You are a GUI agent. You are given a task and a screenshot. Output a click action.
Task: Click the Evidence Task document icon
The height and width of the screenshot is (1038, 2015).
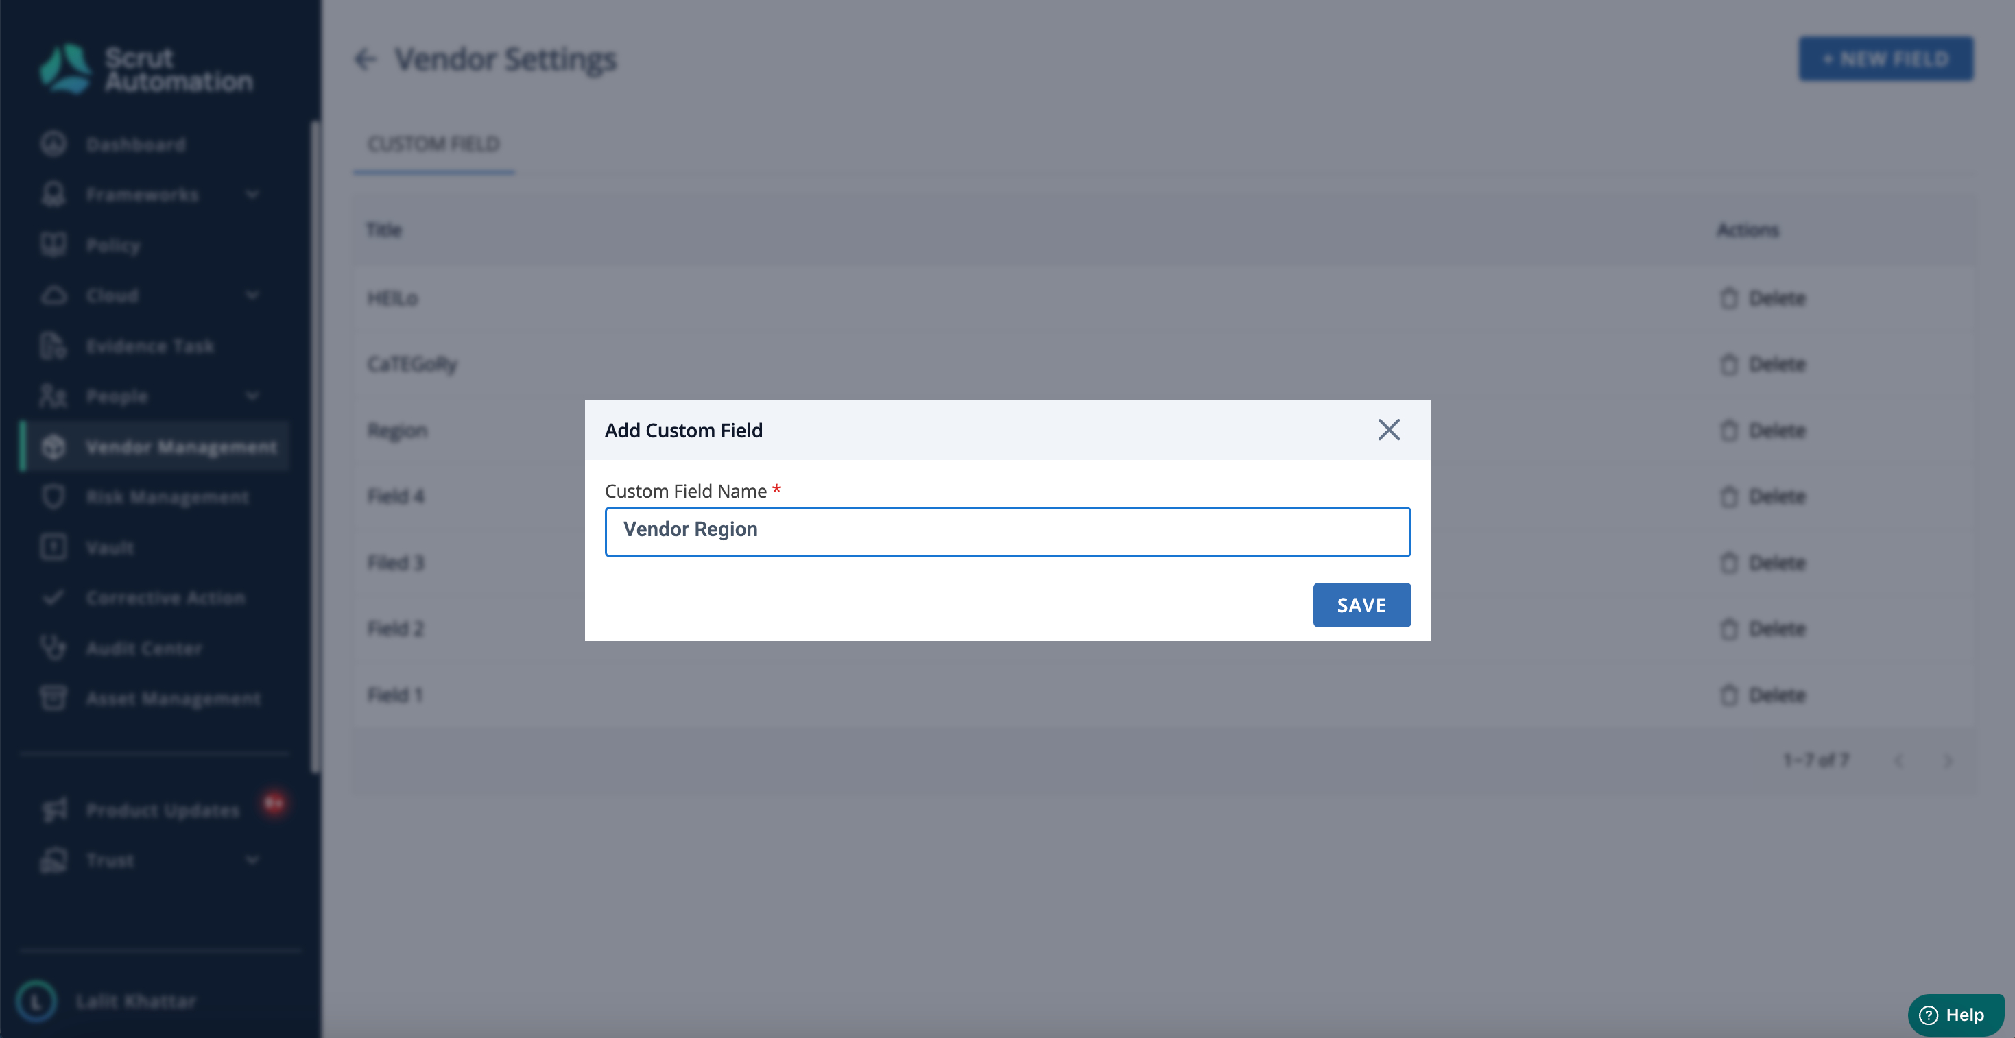point(53,346)
